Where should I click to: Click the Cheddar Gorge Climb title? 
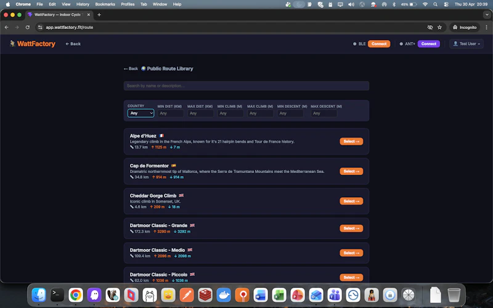click(x=153, y=195)
